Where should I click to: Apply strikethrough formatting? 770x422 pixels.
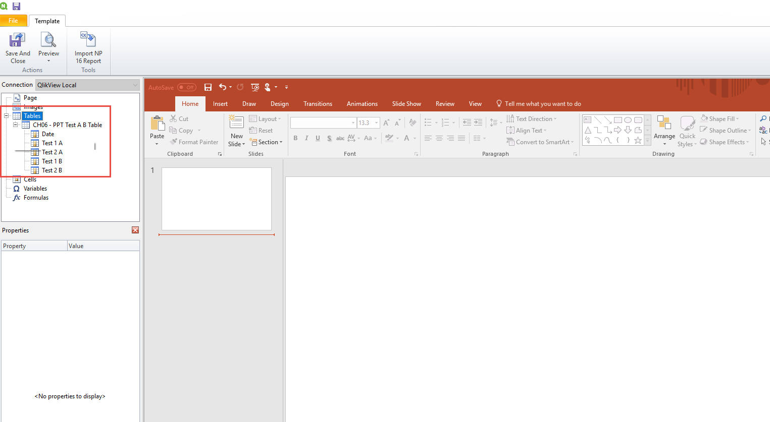point(340,138)
